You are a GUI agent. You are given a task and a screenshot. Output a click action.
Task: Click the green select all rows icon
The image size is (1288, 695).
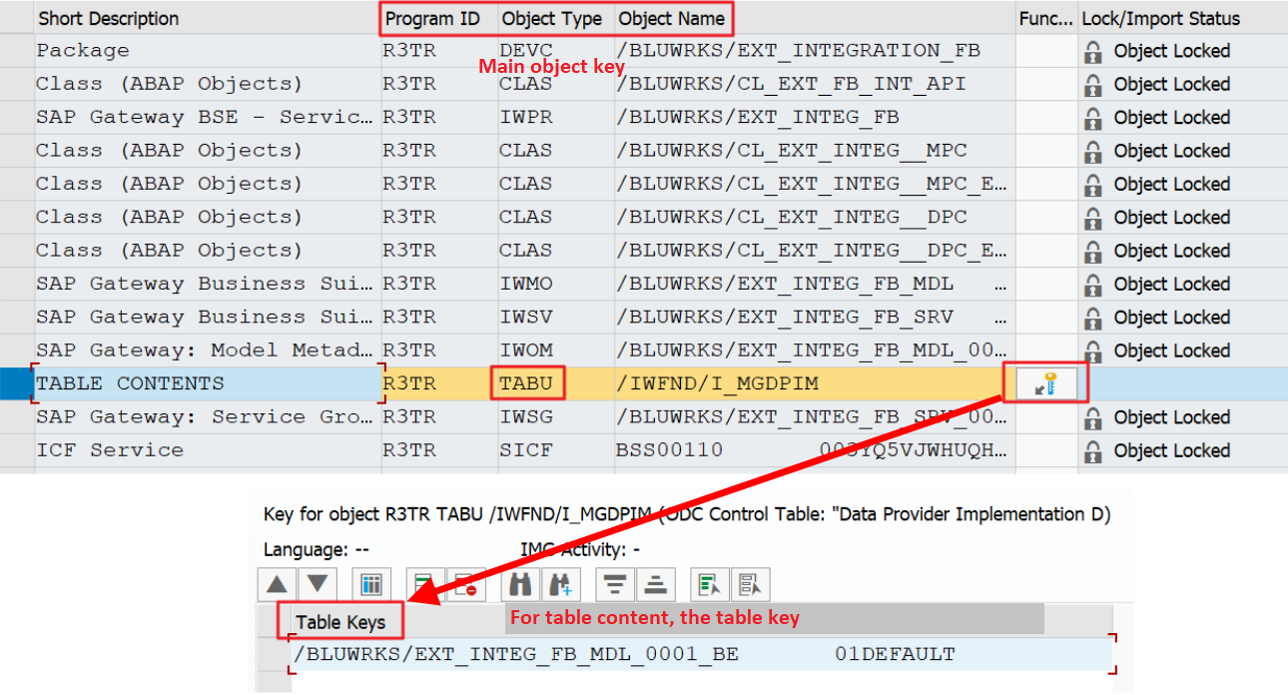click(x=710, y=584)
